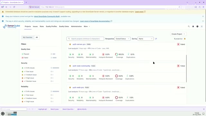Toggle sort order ascending/descending icon
The height and width of the screenshot is (116, 206).
[x=156, y=39]
